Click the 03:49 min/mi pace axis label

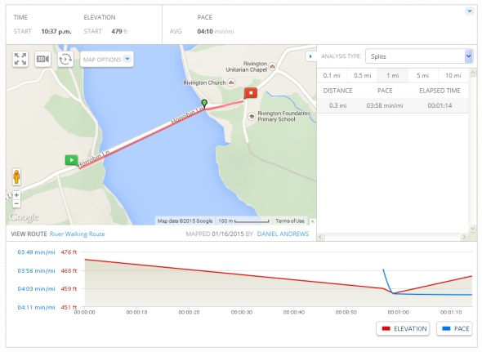(x=36, y=252)
